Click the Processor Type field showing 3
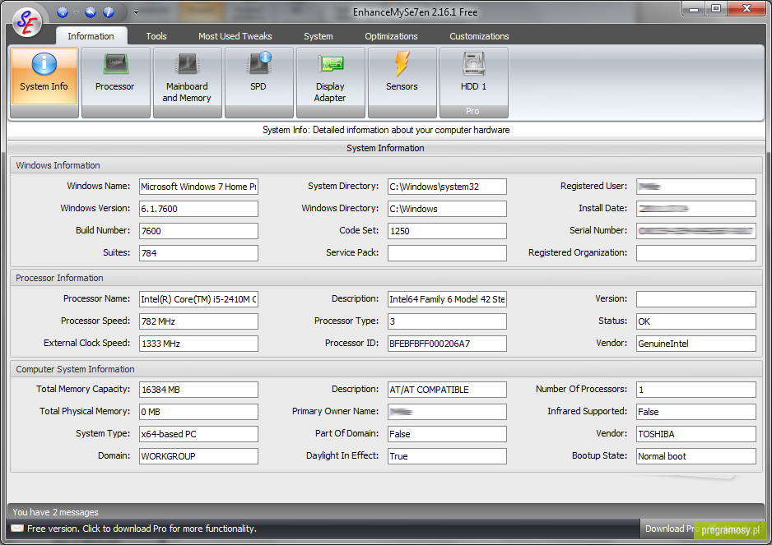Image resolution: width=772 pixels, height=545 pixels. coord(447,321)
